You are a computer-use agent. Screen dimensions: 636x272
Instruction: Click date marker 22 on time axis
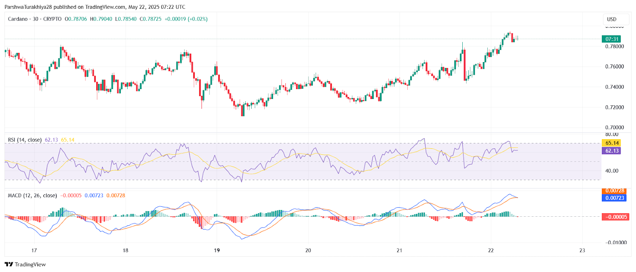click(491, 251)
